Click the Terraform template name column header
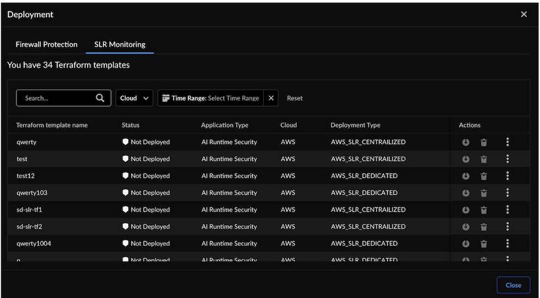Image resolution: width=540 pixels, height=298 pixels. pos(52,125)
